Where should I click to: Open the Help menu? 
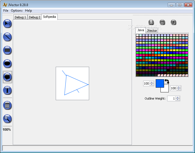pyautogui.click(x=28, y=11)
